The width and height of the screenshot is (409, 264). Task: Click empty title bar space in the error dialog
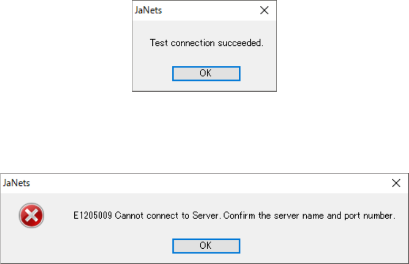pos(211,183)
